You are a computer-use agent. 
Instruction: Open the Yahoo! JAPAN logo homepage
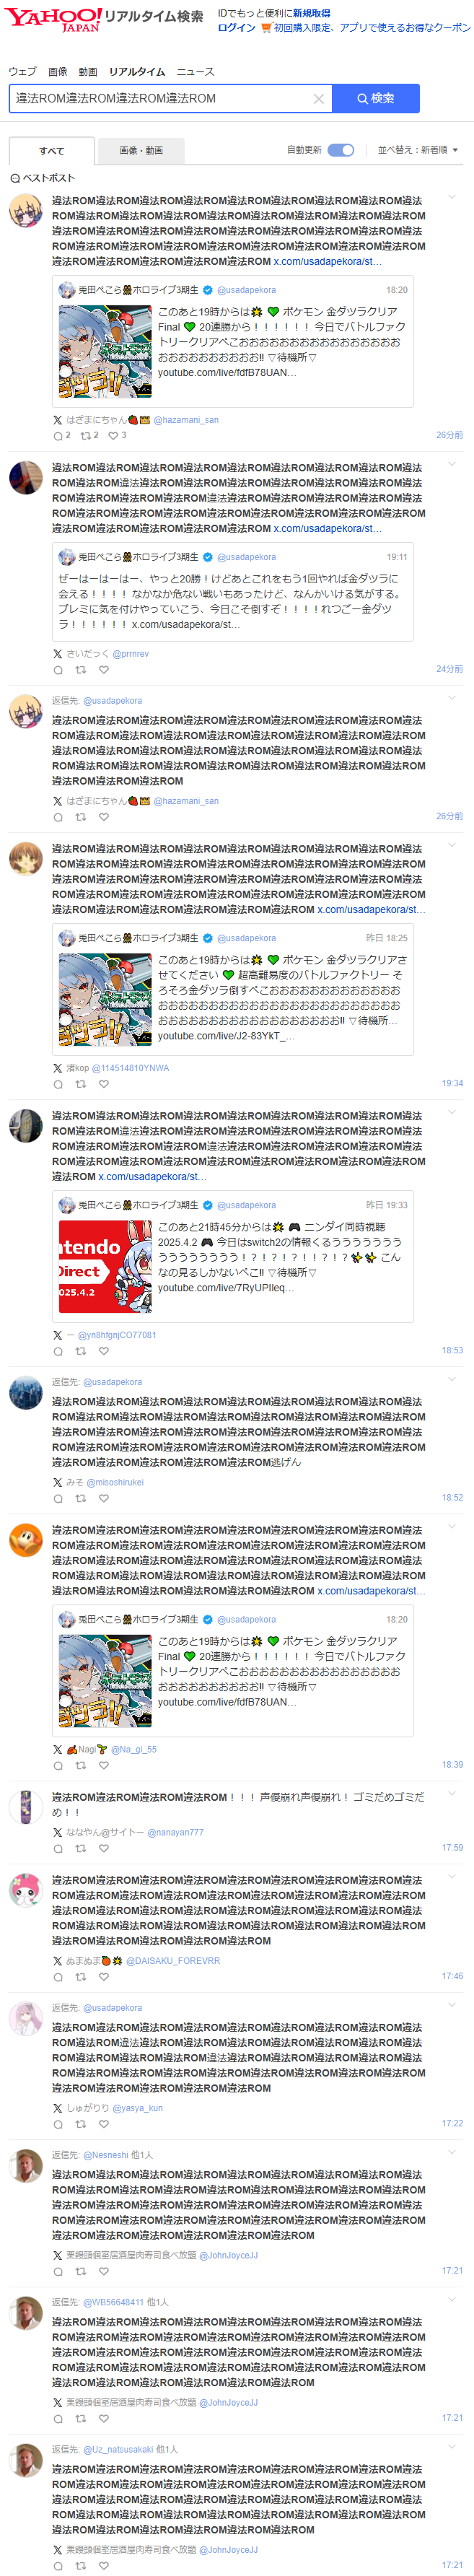pyautogui.click(x=53, y=19)
